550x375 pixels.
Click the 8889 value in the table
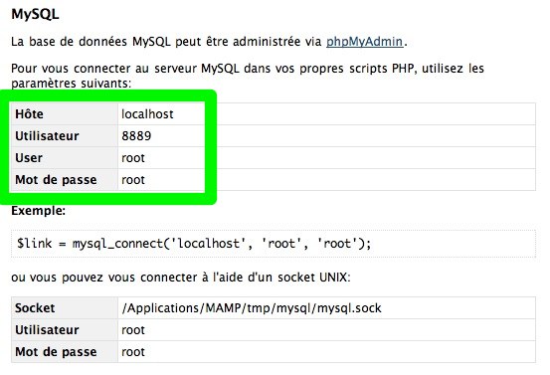click(x=136, y=135)
